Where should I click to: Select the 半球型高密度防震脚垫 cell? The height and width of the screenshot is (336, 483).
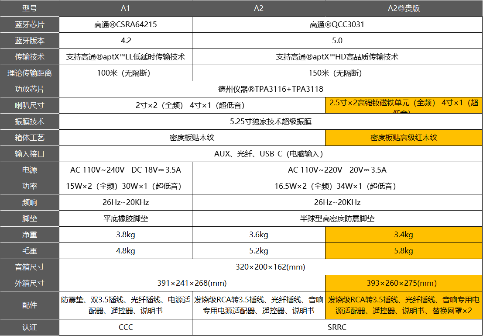pyautogui.click(x=337, y=218)
